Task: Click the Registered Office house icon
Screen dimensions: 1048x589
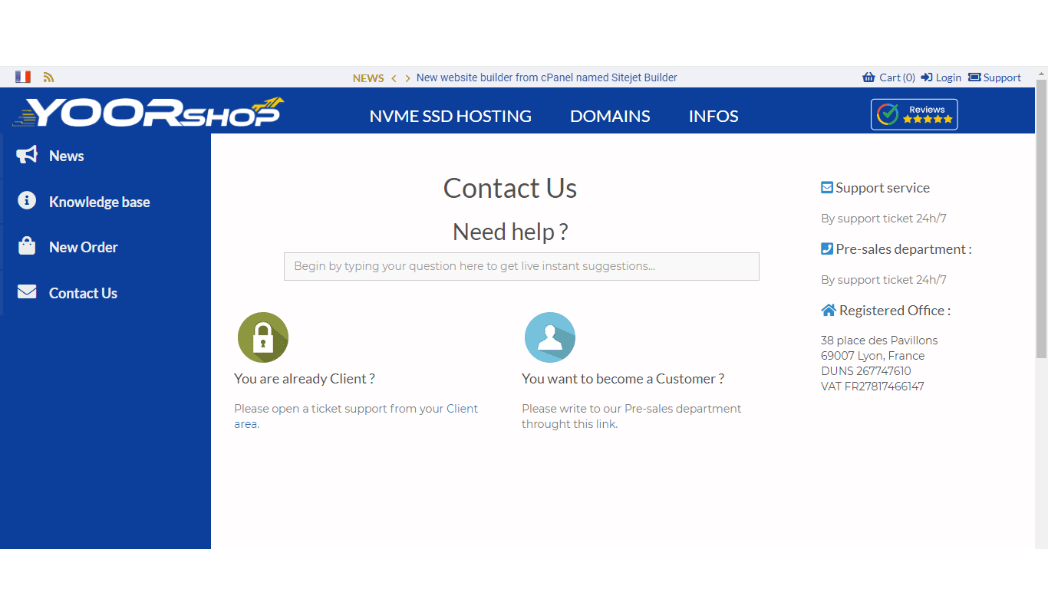Action: [829, 310]
